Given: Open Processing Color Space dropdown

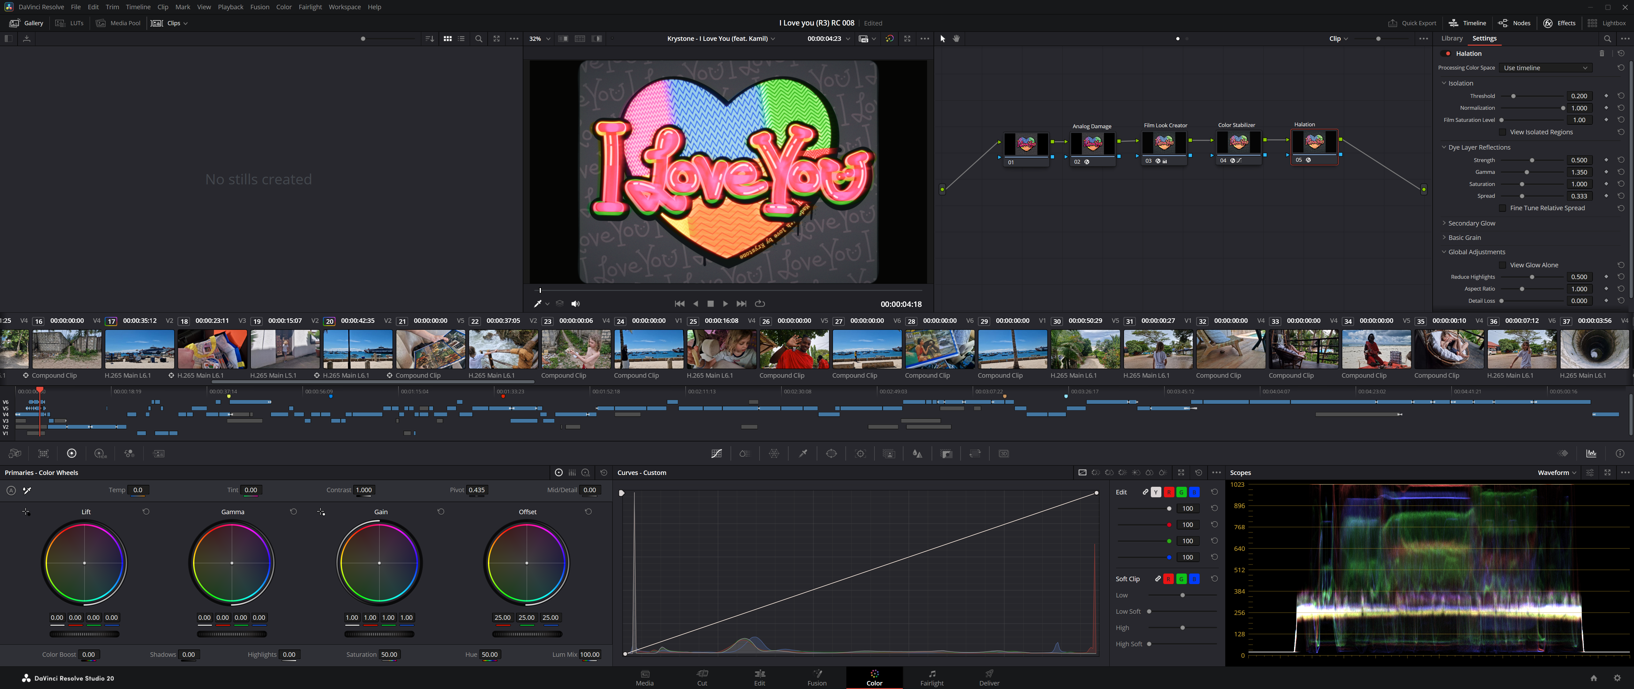Looking at the screenshot, I should 1545,68.
